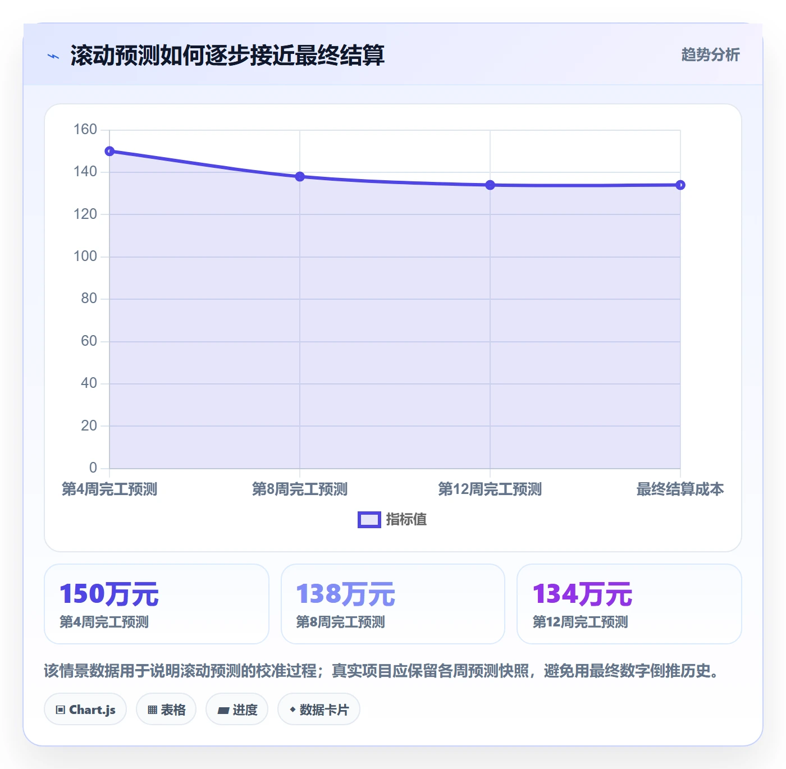This screenshot has width=786, height=769.
Task: Select the 第4周完工预测 data point on chart
Action: click(x=109, y=151)
